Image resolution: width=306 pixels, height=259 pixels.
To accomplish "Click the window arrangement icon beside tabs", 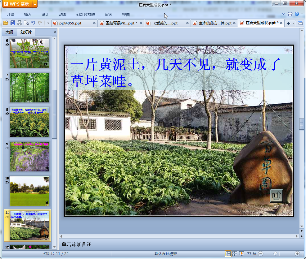I will (300, 23).
